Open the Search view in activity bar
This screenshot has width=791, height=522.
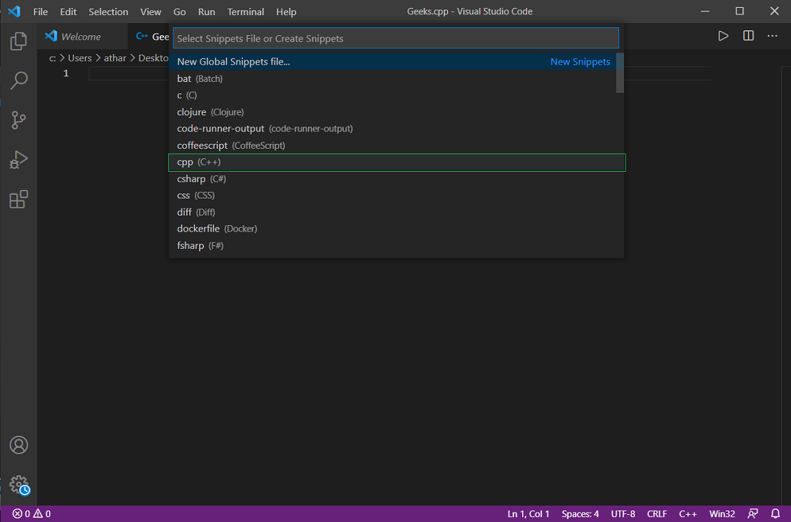coord(19,81)
